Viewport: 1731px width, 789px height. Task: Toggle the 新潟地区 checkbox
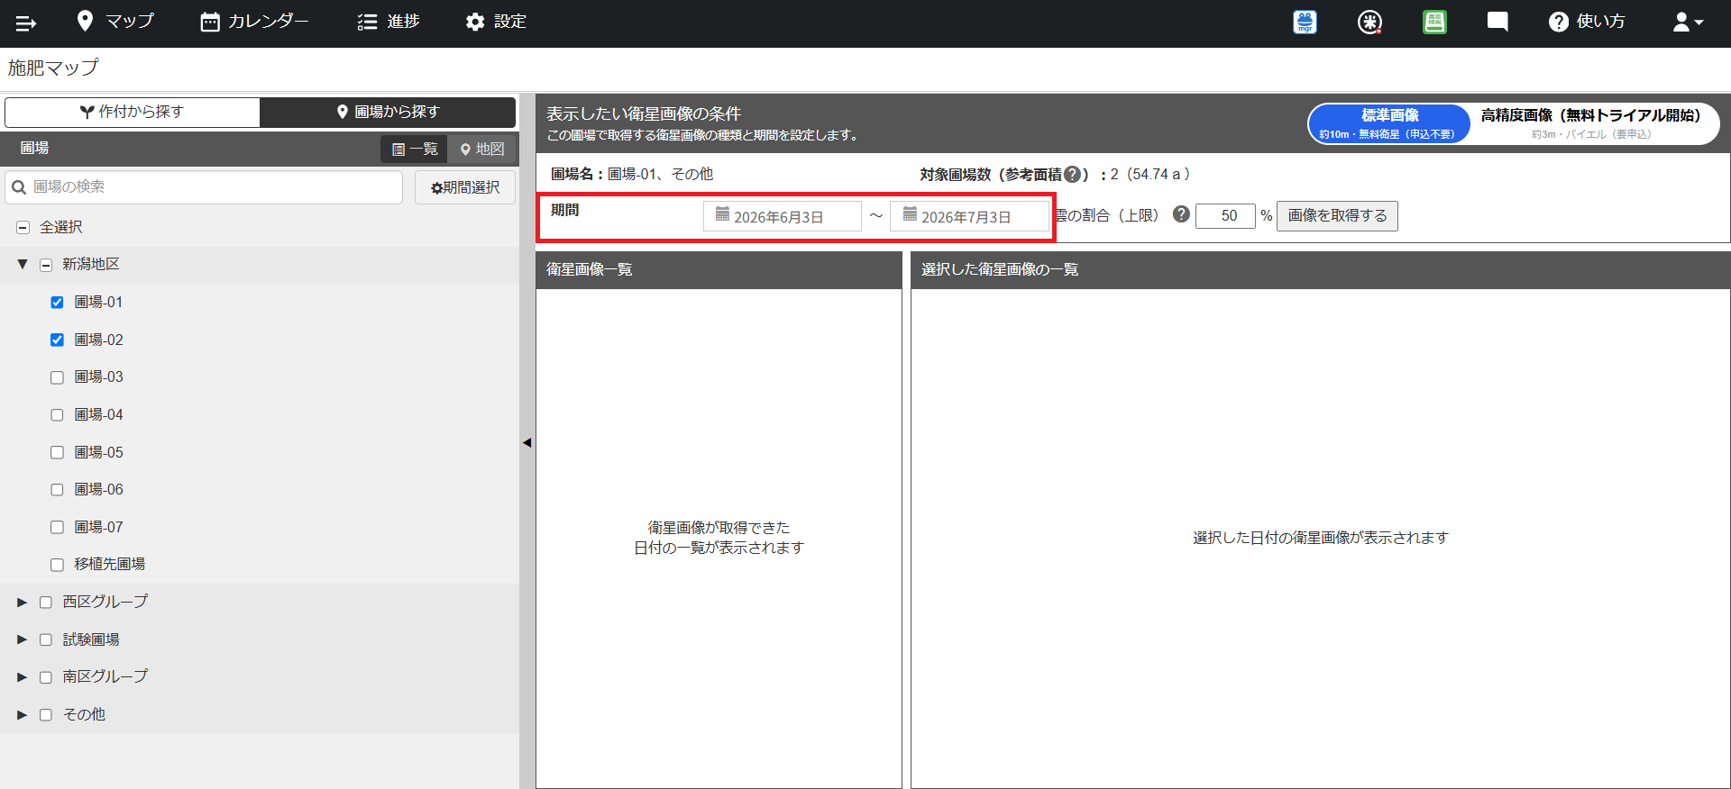click(46, 265)
